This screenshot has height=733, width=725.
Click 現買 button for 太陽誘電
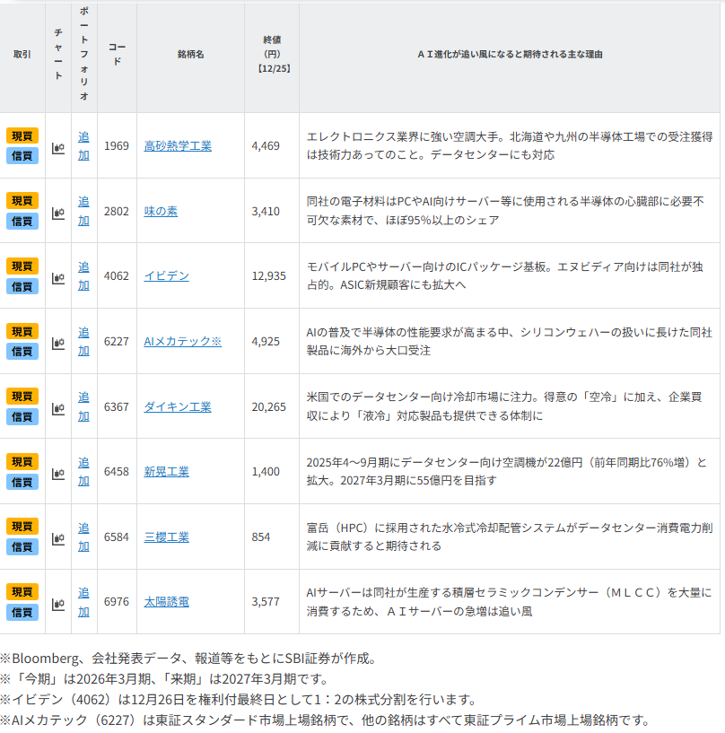click(x=22, y=591)
